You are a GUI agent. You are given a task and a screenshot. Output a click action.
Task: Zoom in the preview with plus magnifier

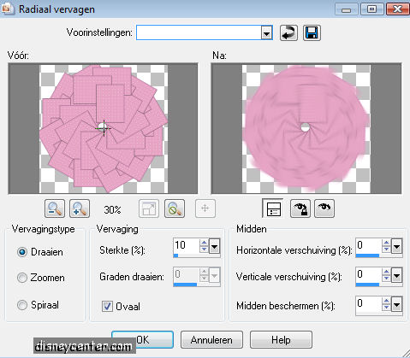coord(80,208)
